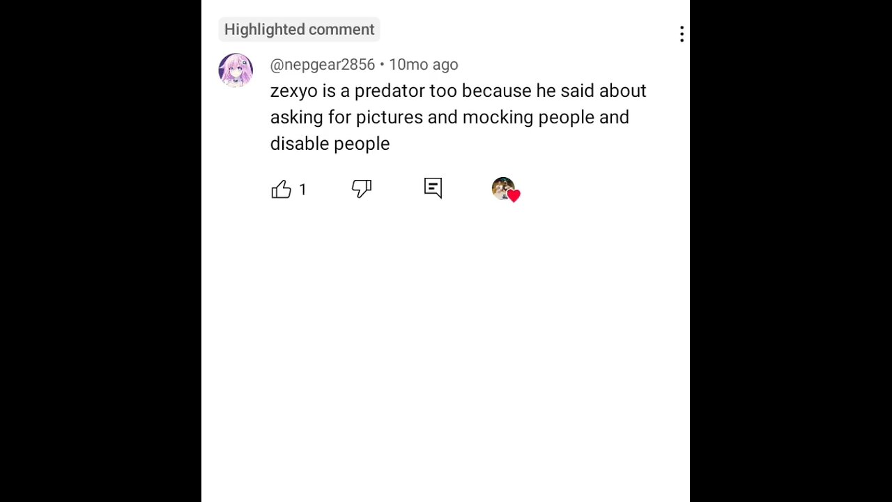Dislike the comment with the thumbs-down icon
892x502 pixels.
pyautogui.click(x=362, y=189)
